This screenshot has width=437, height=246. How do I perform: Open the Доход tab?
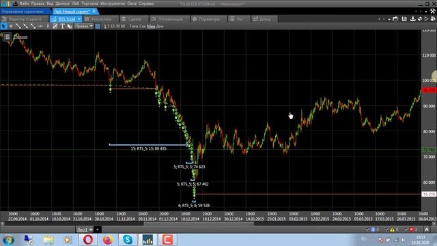264,19
